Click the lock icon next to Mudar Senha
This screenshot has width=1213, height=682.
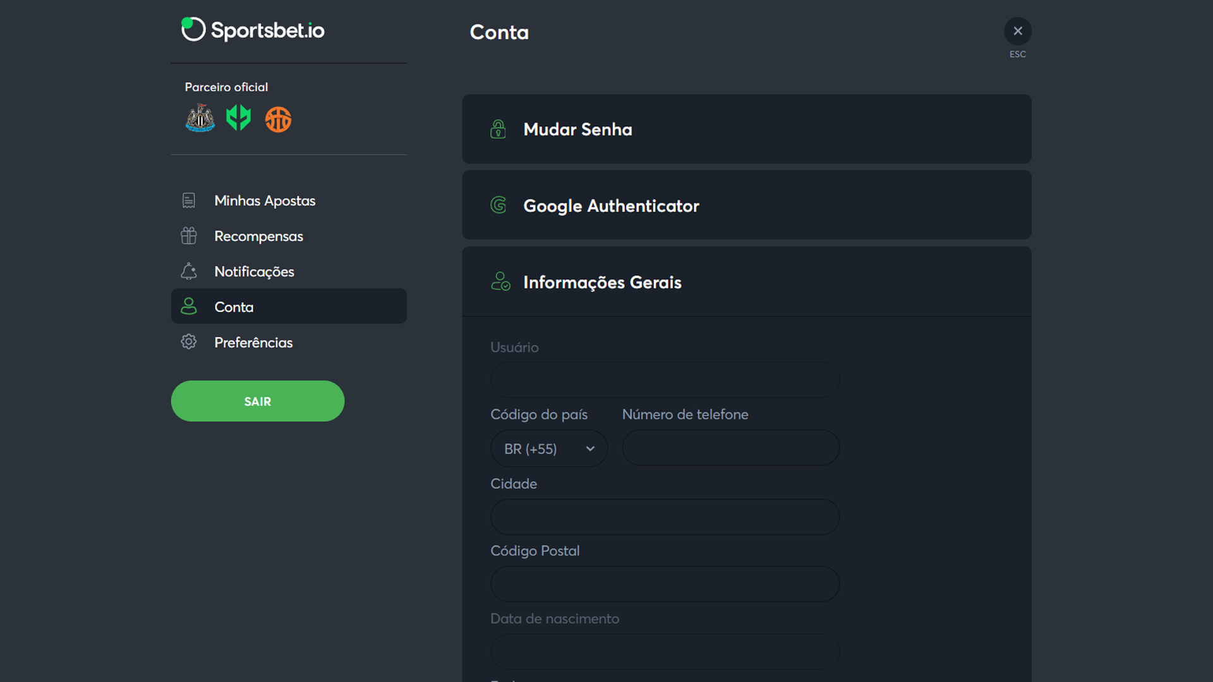coord(497,128)
